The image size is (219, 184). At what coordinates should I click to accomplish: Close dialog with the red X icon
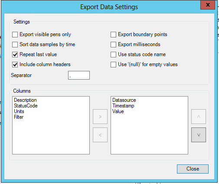(x=208, y=5)
